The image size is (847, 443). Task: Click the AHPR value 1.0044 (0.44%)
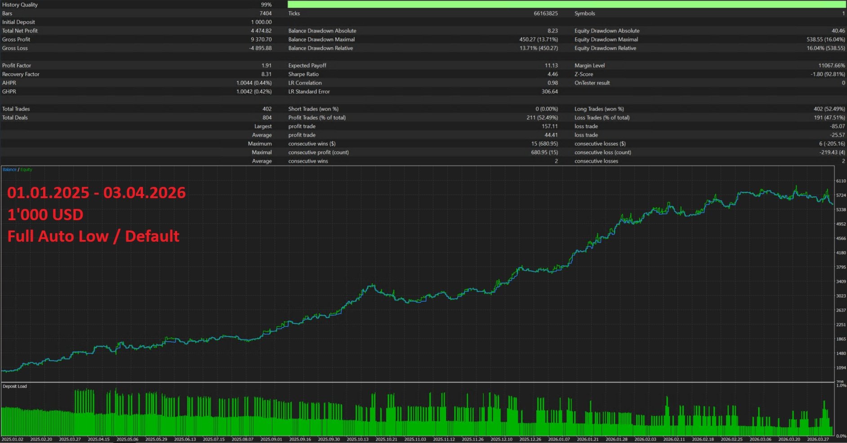(x=254, y=83)
